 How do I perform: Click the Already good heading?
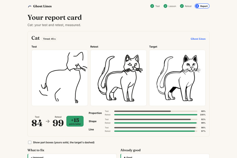pyautogui.click(x=131, y=150)
